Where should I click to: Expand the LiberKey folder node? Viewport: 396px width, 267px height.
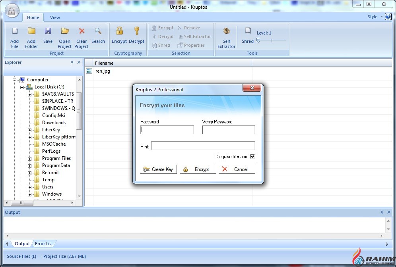29,131
